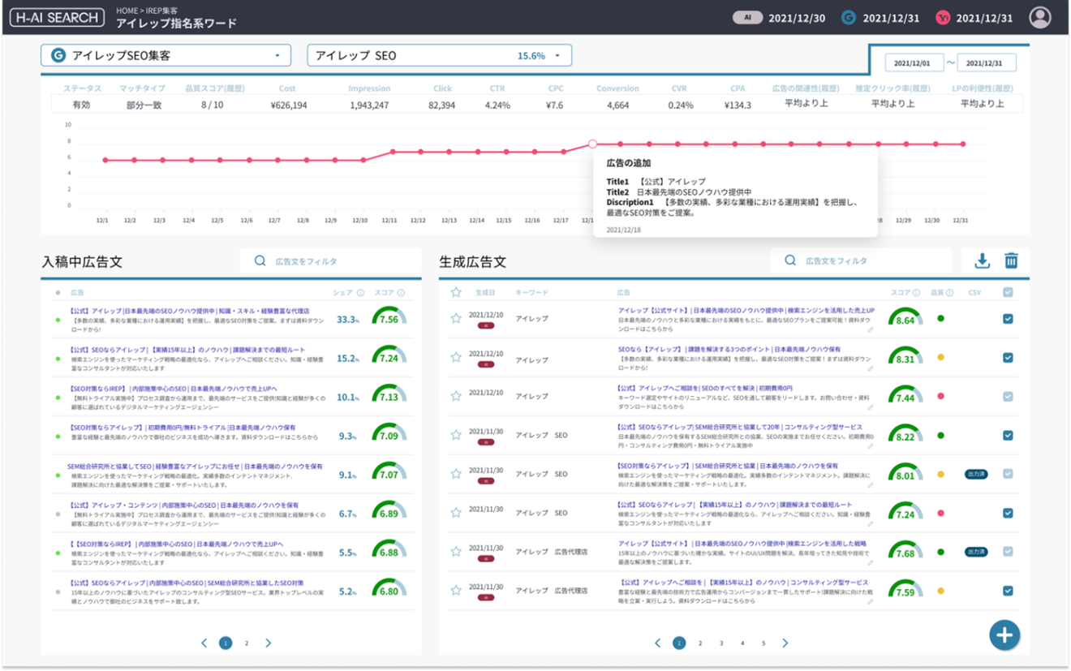Click the download CSV icon

pos(982,260)
